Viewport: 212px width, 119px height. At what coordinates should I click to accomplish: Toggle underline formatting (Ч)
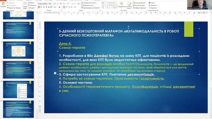click(x=44, y=7)
